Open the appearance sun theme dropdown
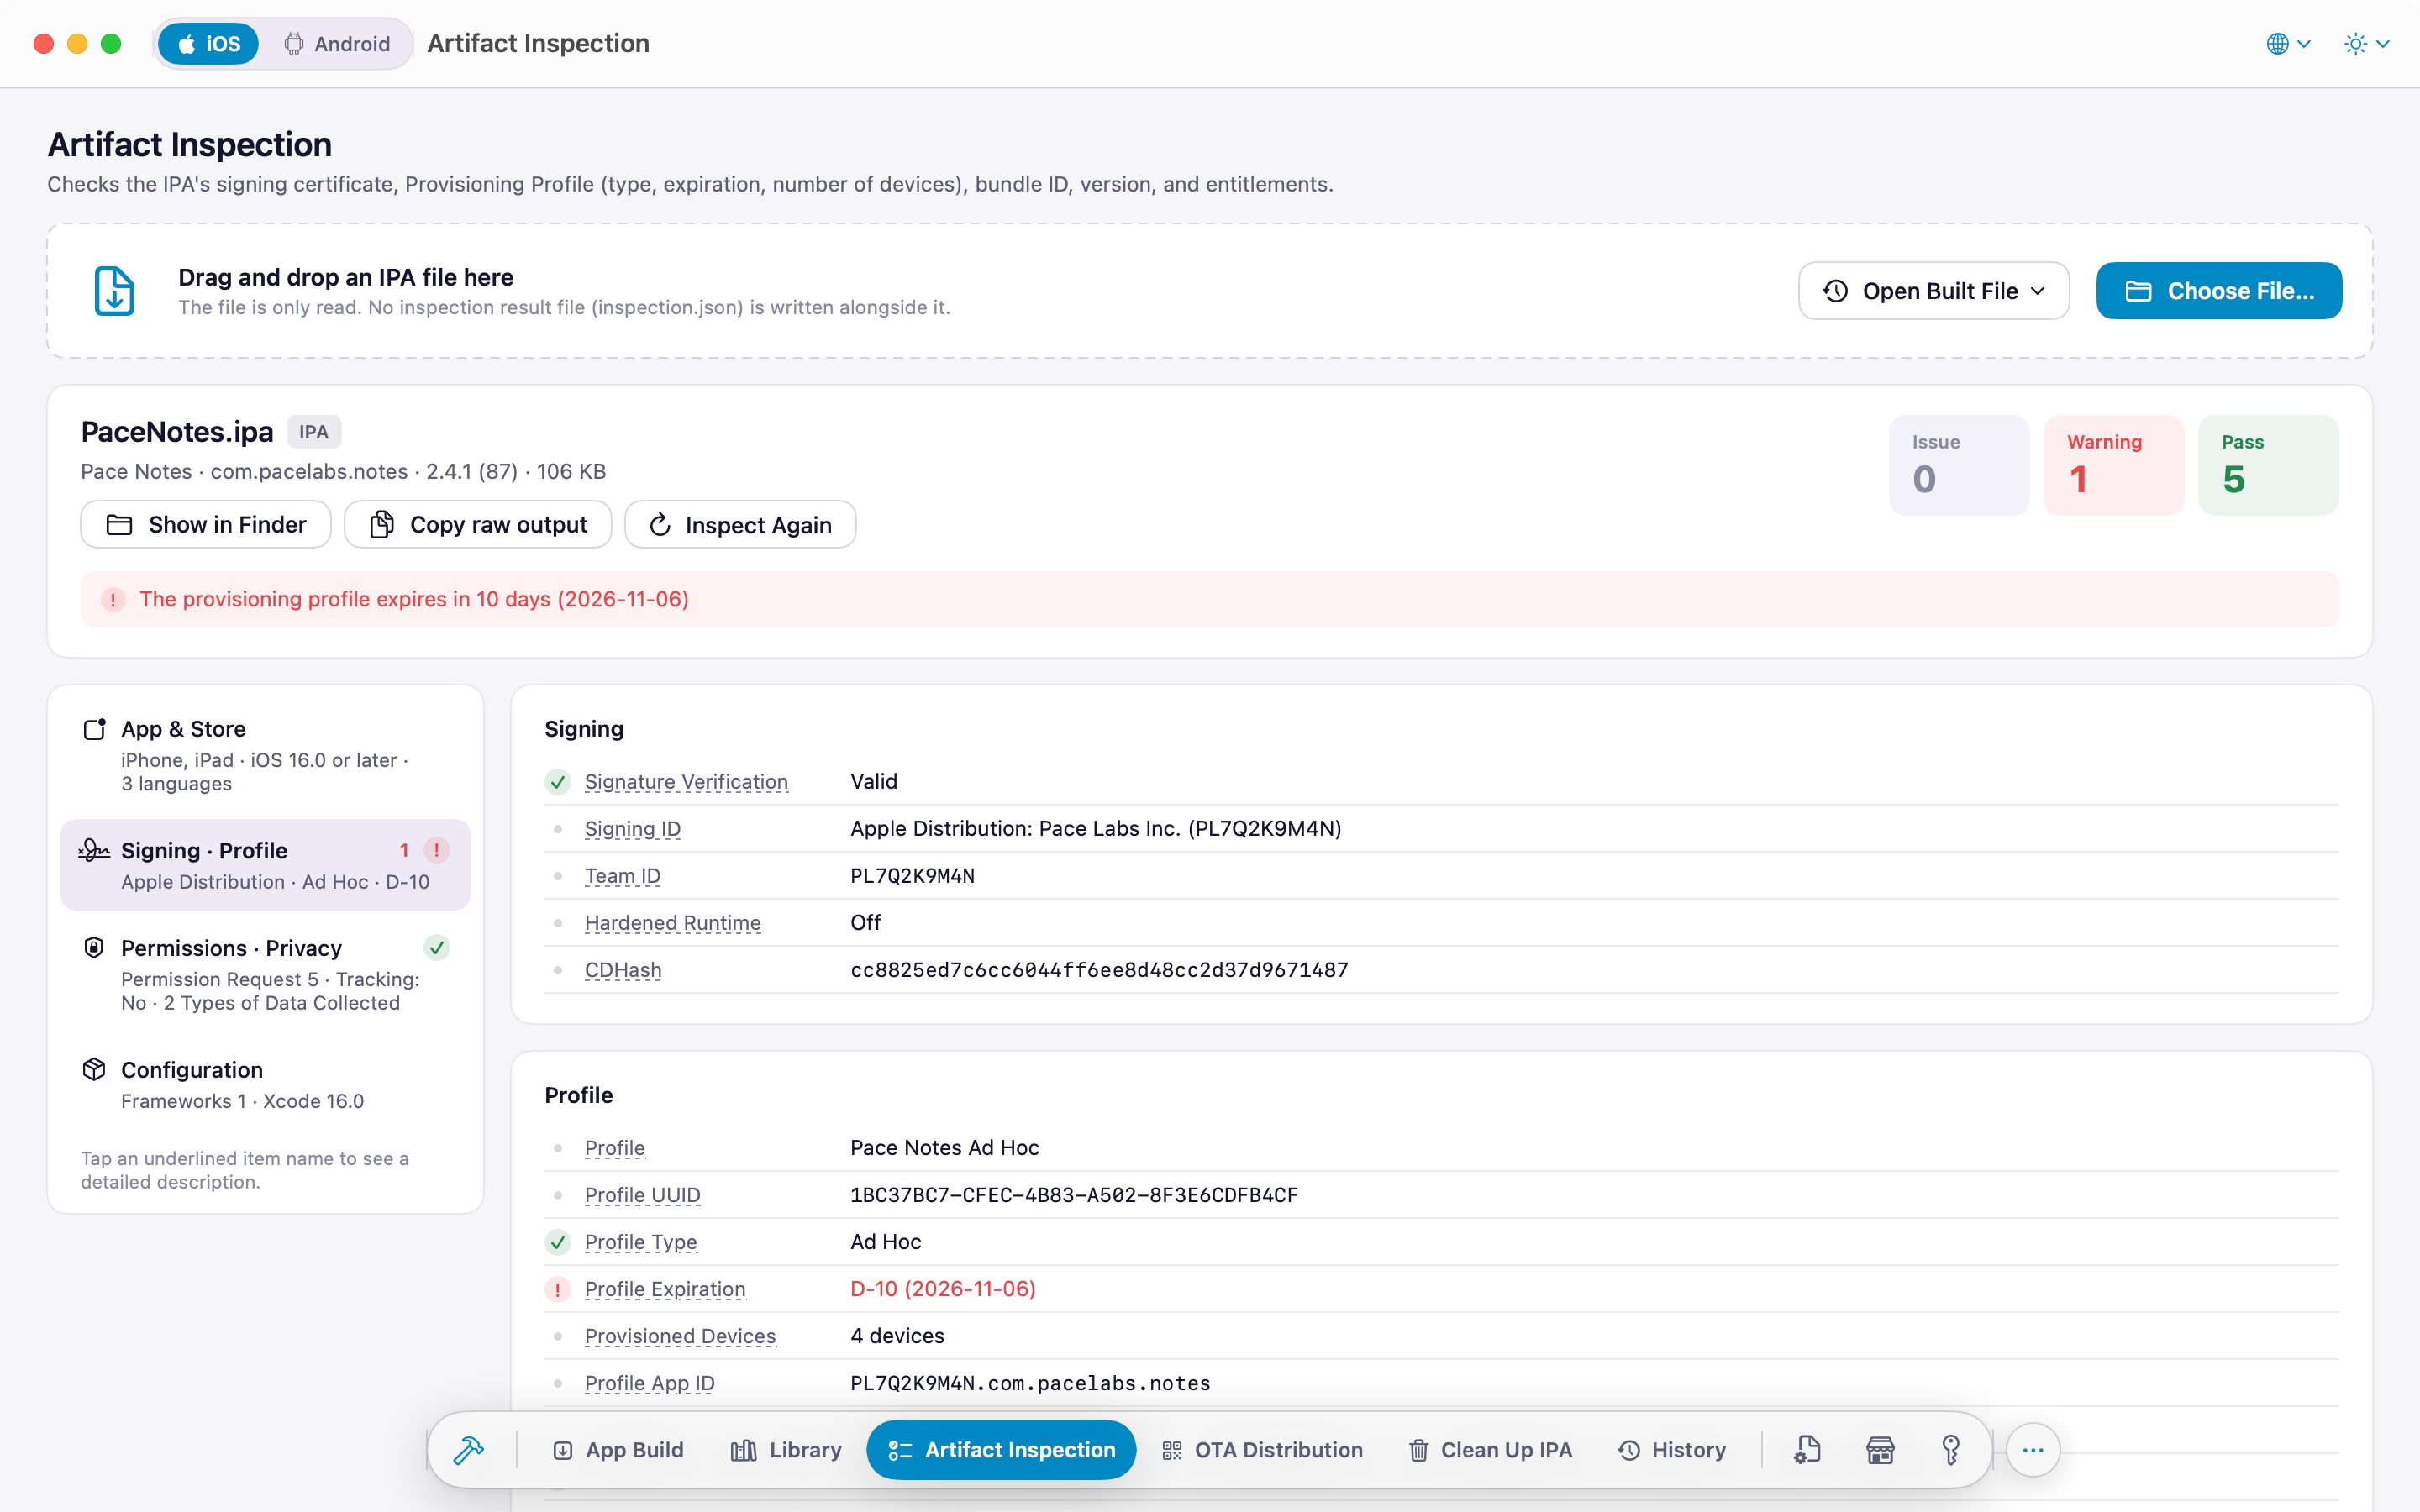The height and width of the screenshot is (1512, 2420). 2366,44
